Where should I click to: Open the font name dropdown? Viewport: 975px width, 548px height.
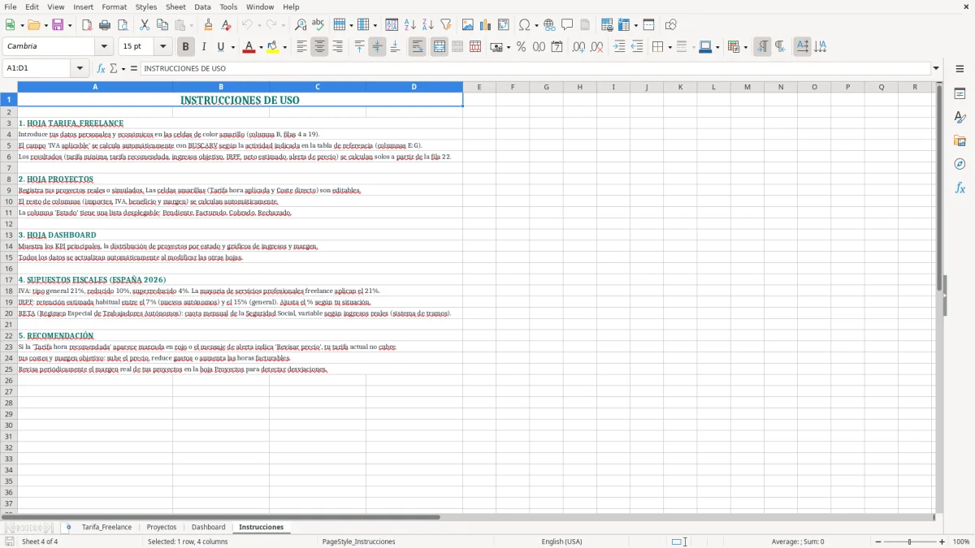pyautogui.click(x=104, y=47)
